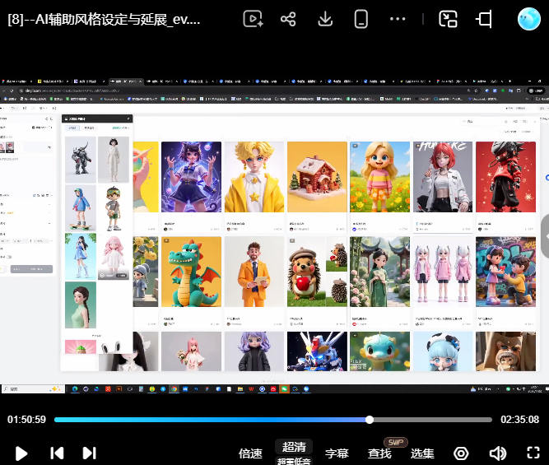
Task: Open the Chrome icon in the recorded taskbar
Action: (x=174, y=388)
